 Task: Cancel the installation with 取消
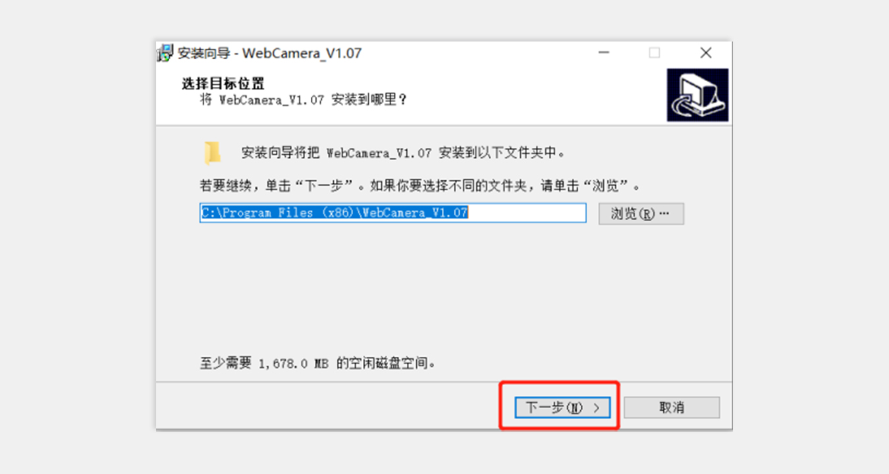672,408
